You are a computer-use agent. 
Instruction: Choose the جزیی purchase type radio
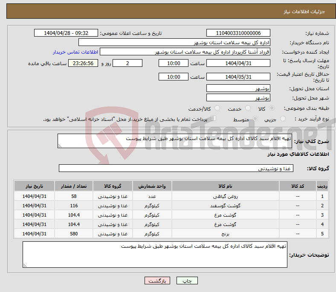(x=283, y=118)
